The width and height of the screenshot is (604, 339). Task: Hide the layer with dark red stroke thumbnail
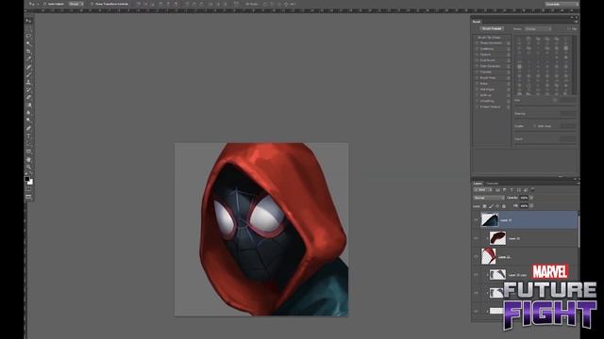476,238
